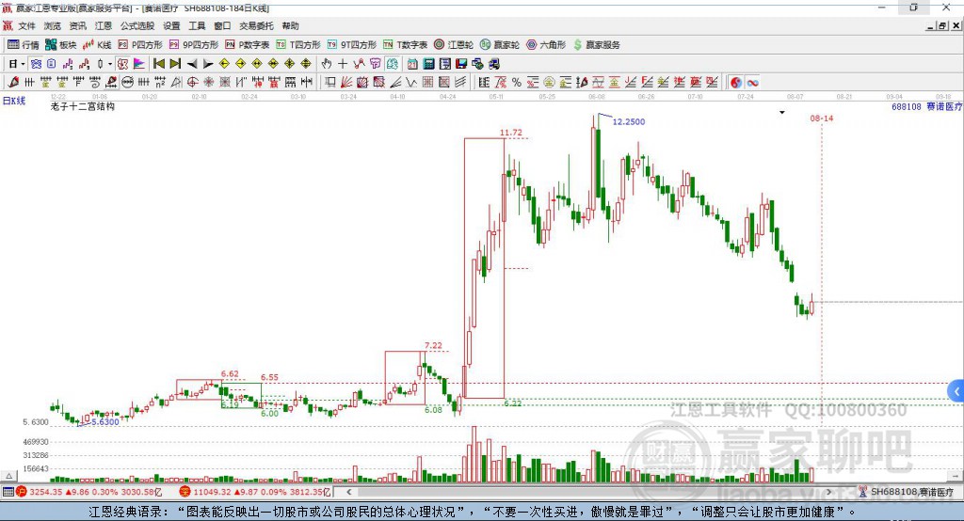Click the 08-14 date marker
Viewport: 964px width, 521px height.
click(x=821, y=118)
